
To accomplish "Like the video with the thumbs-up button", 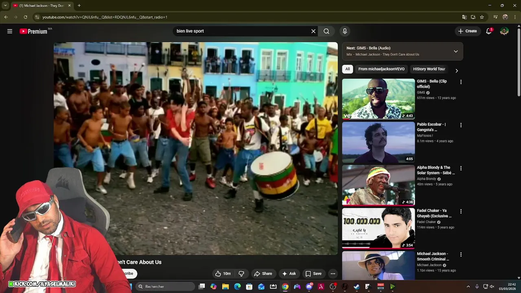I will click(223, 273).
